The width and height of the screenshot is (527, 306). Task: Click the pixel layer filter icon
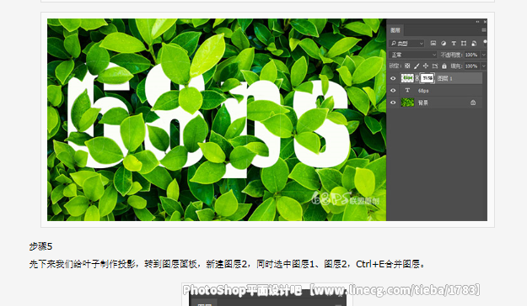pyautogui.click(x=433, y=43)
